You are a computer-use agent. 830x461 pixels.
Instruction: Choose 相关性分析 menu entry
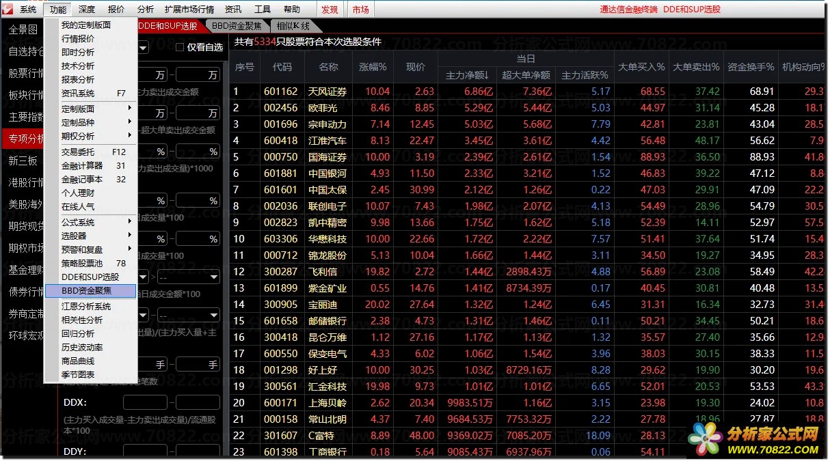coord(90,320)
